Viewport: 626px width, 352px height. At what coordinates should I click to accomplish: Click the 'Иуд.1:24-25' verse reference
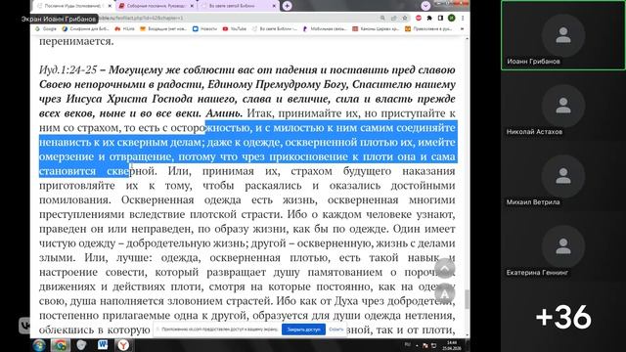coord(67,69)
